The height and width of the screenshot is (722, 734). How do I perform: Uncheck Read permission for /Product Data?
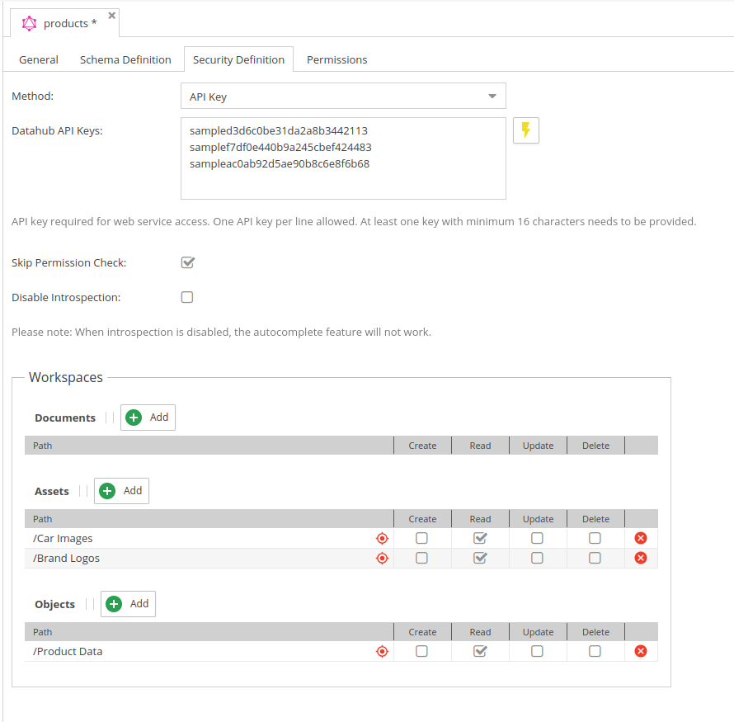coord(480,651)
